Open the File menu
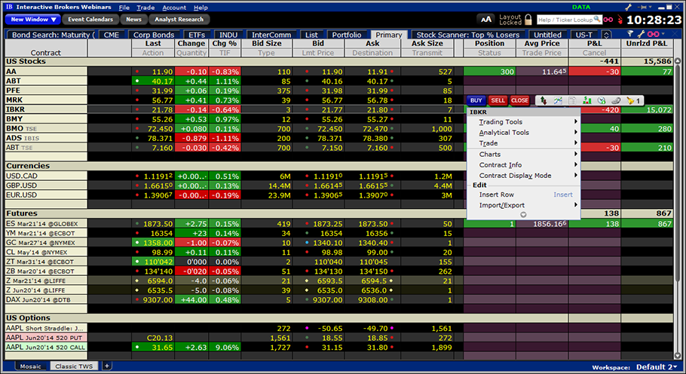 pos(124,8)
